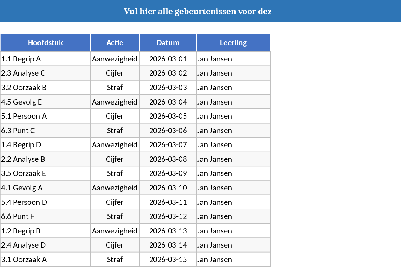Select the date cell 2026-03-07
Screen dimensions: 401x267
tap(168, 145)
